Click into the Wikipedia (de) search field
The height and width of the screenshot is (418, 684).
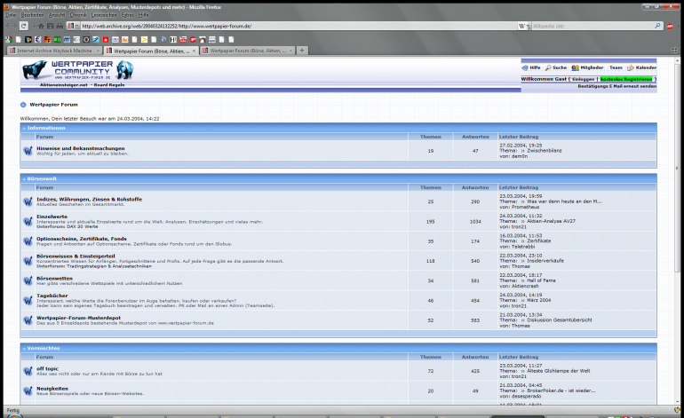point(592,26)
